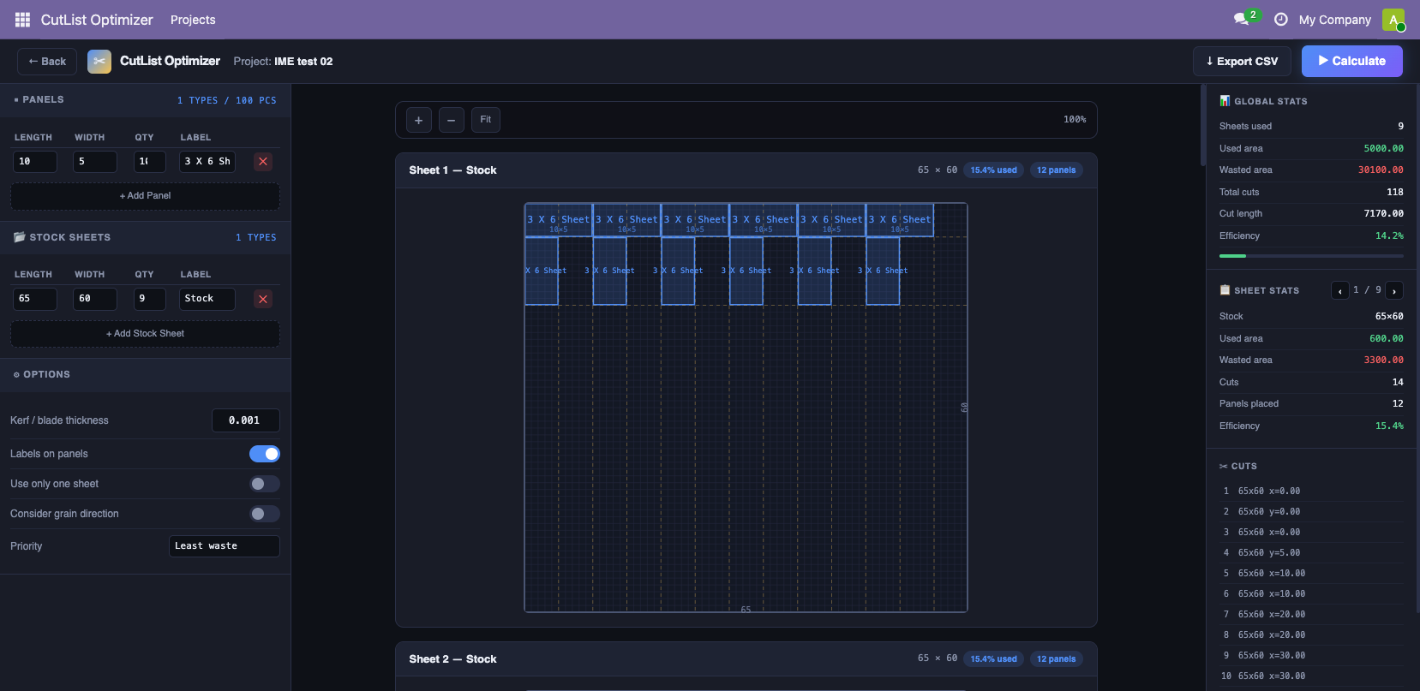This screenshot has height=691, width=1420.
Task: Edit stock width field 60
Action: pos(95,299)
